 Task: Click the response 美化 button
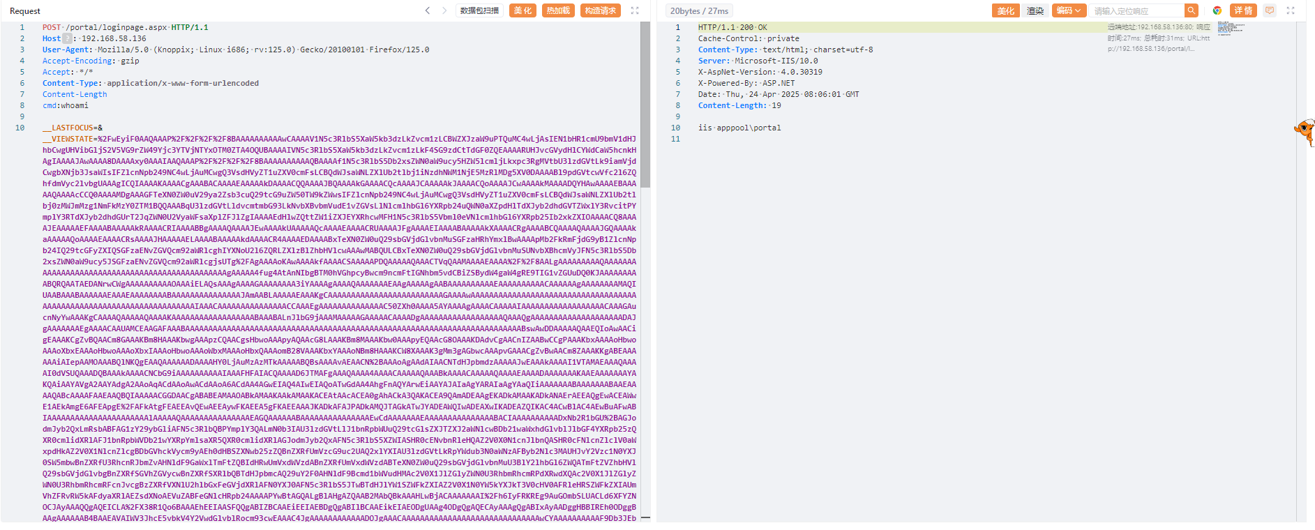tap(1005, 10)
